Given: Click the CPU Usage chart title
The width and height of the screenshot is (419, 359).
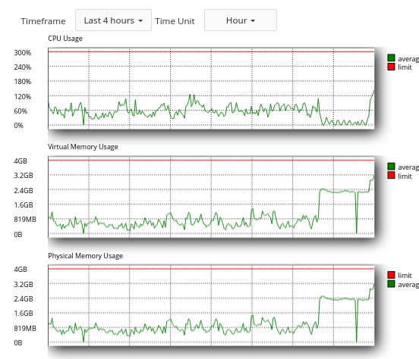Looking at the screenshot, I should point(65,39).
